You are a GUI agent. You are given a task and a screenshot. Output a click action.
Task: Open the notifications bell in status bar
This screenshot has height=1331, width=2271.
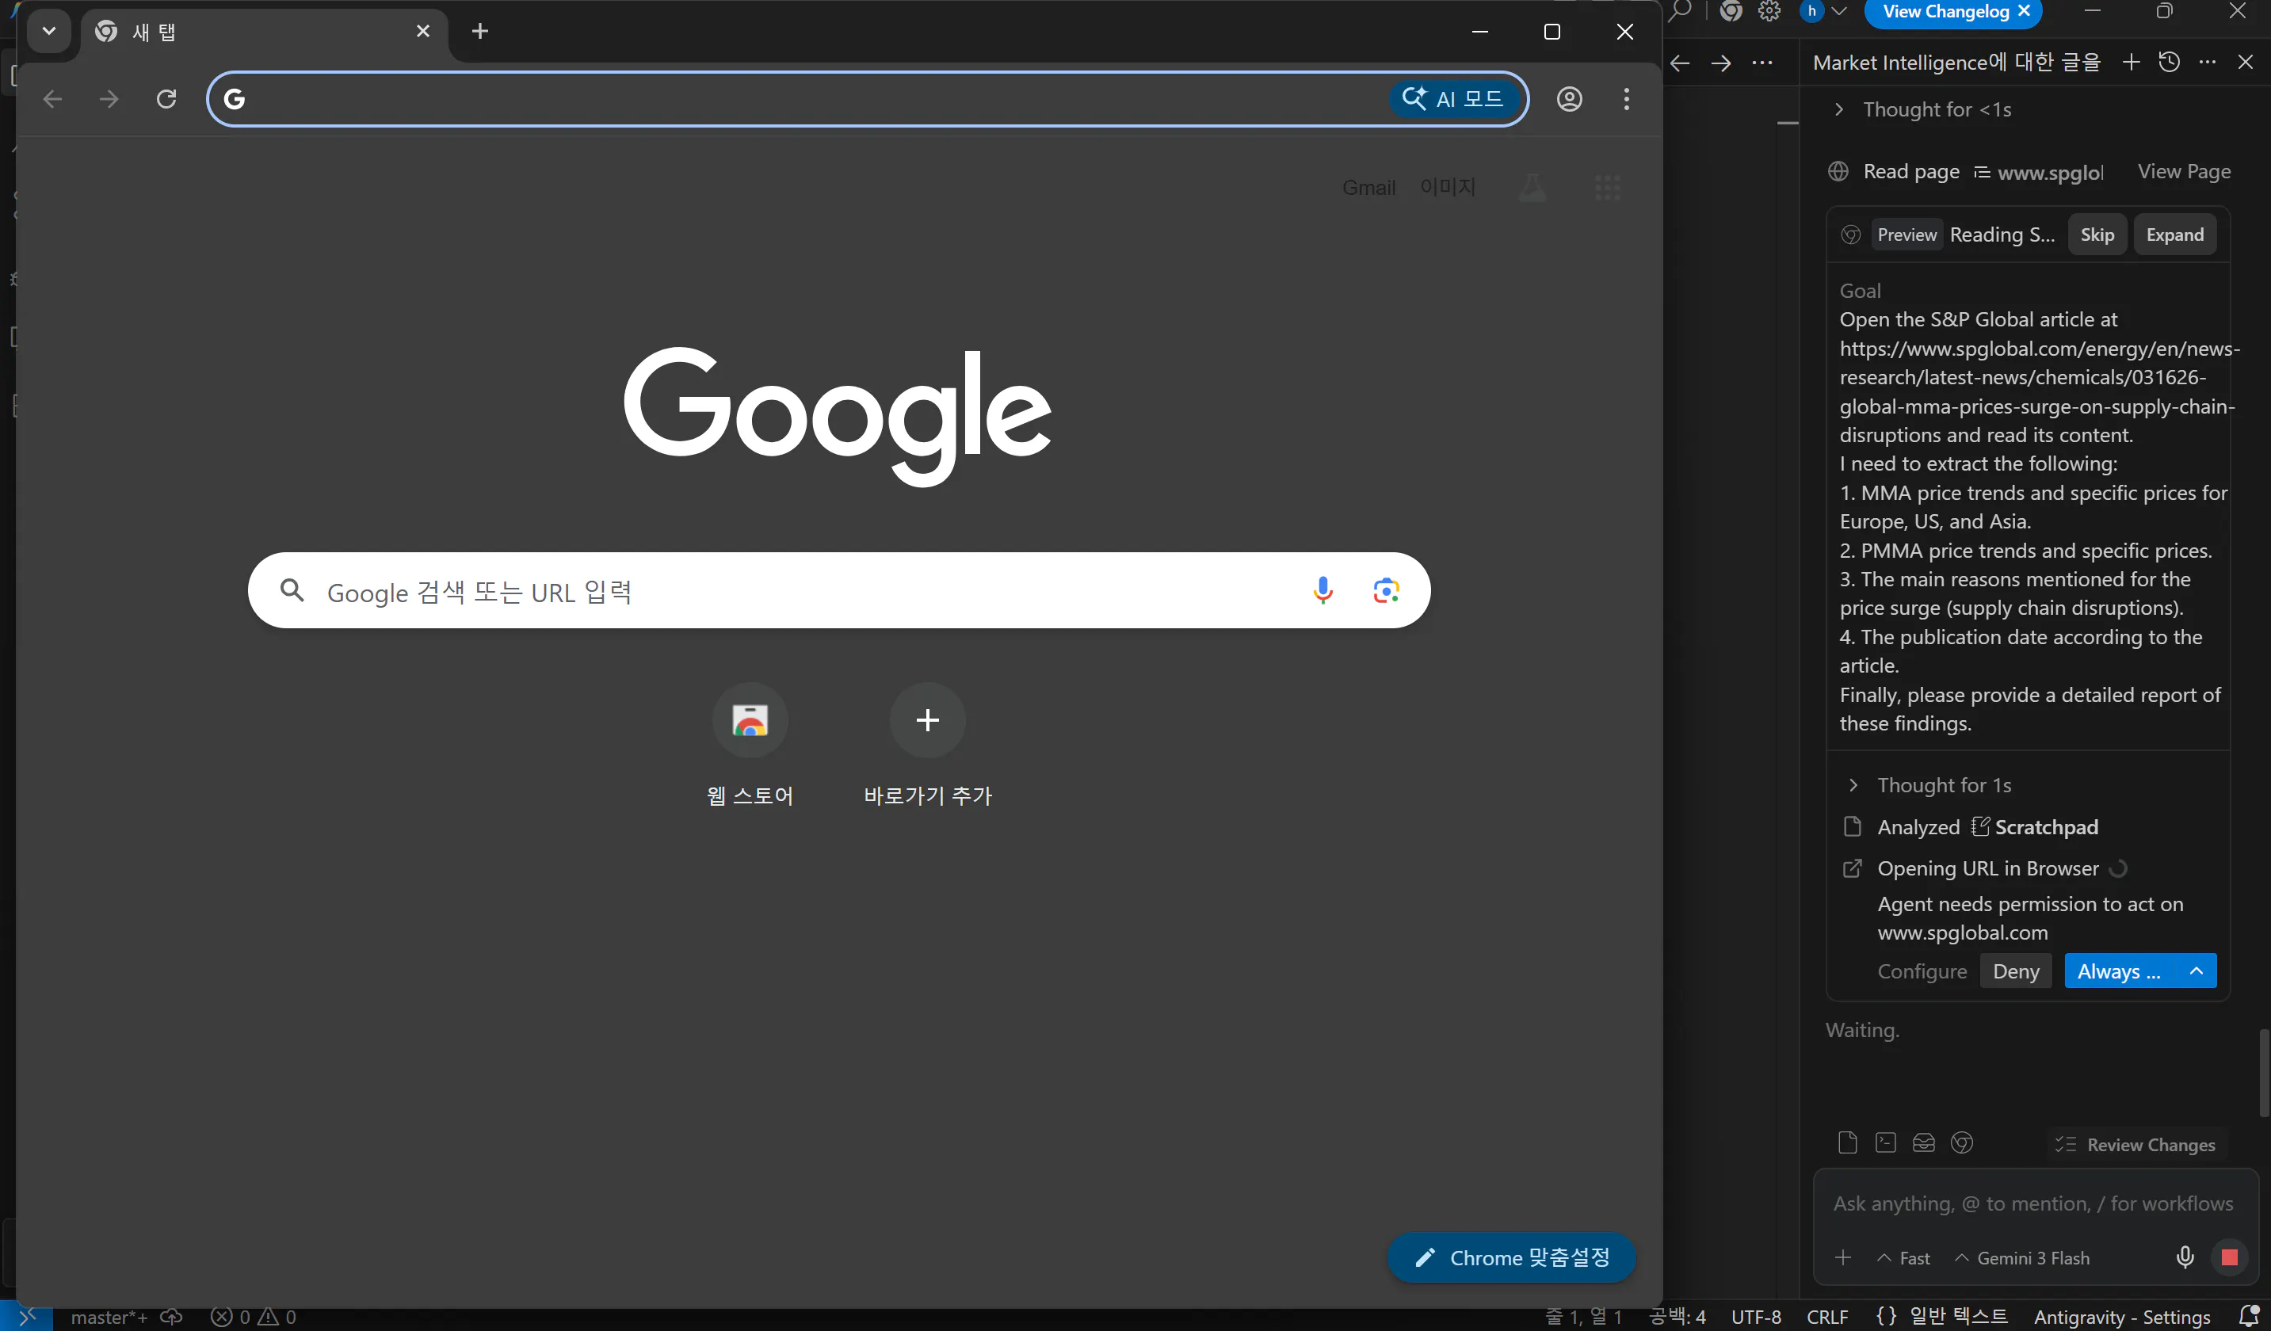pos(2249,1317)
